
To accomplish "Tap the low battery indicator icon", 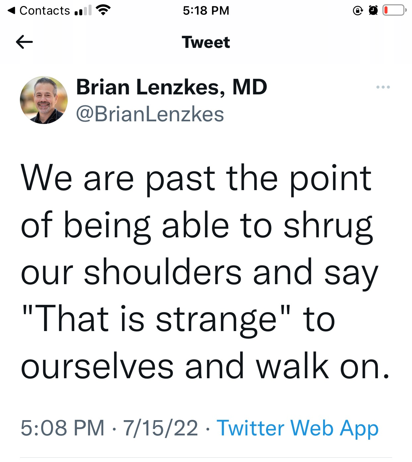I will coord(394,10).
